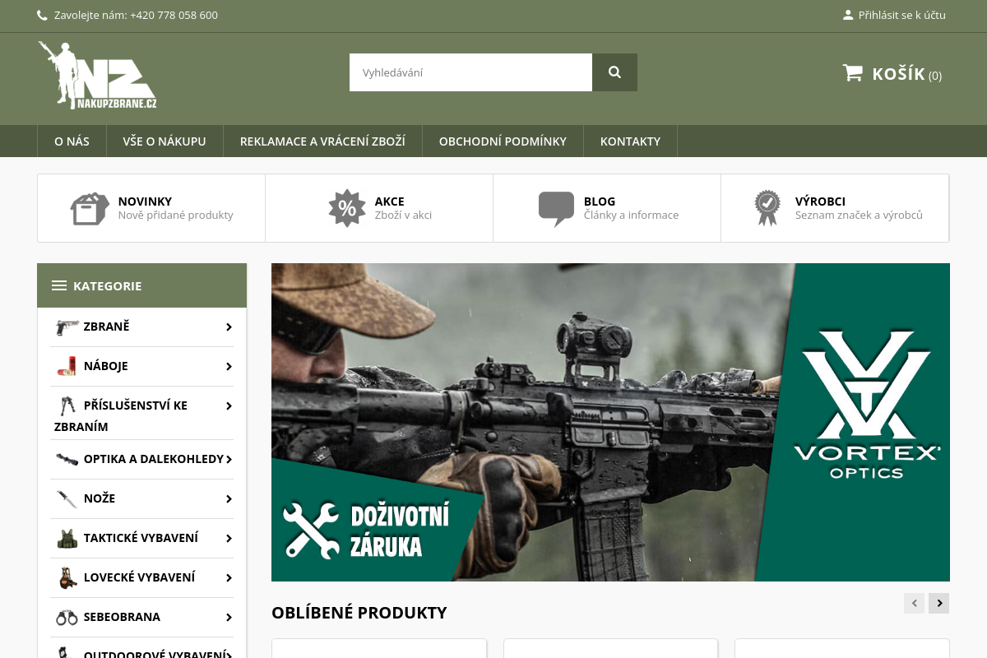Click the phone number +420 778 058 600
The height and width of the screenshot is (658, 987).
(174, 15)
